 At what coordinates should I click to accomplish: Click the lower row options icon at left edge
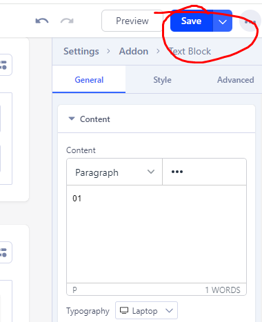tap(3, 252)
